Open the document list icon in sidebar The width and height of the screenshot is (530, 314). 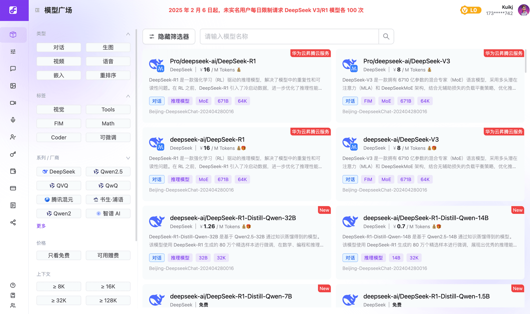[13, 205]
